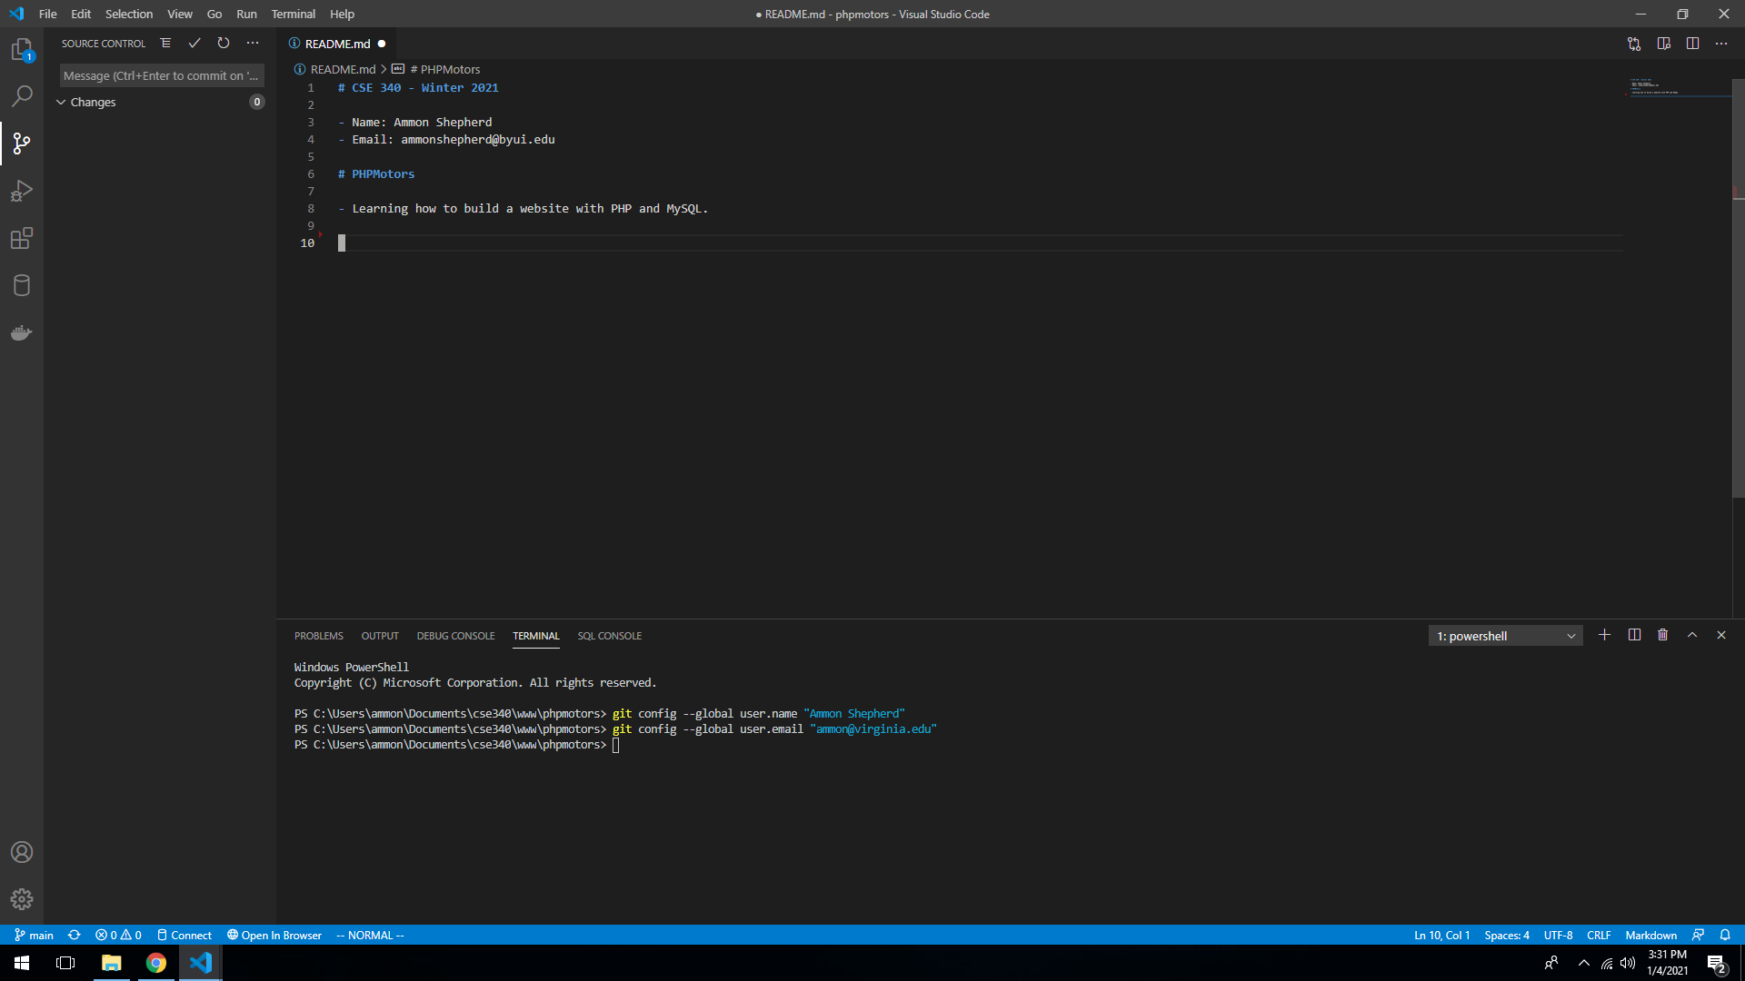Change line endings via CRLF
Image resolution: width=1745 pixels, height=981 pixels.
pyautogui.click(x=1599, y=935)
